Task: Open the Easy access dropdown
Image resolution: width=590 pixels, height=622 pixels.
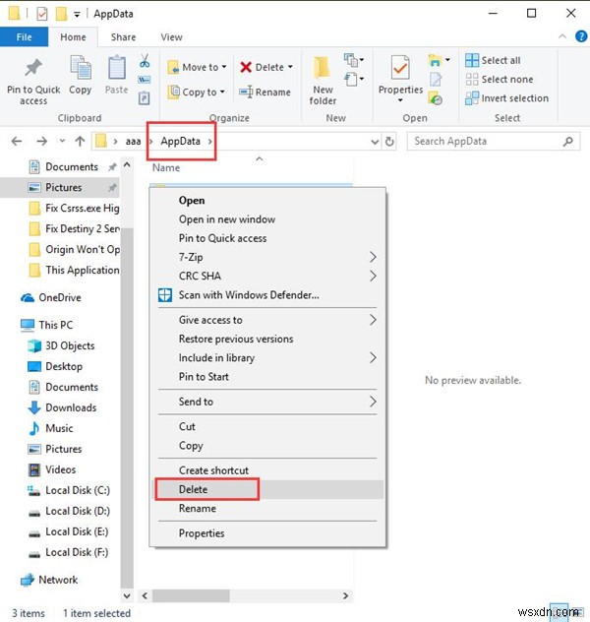Action: [354, 79]
